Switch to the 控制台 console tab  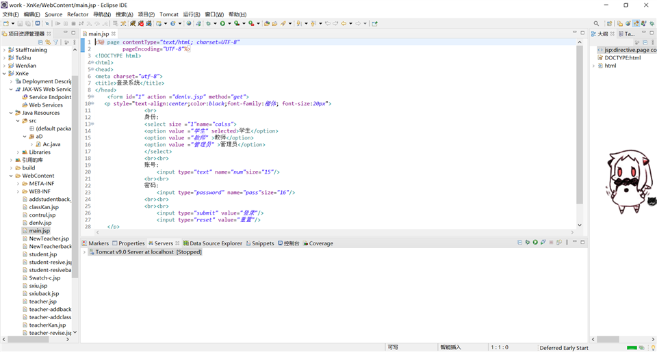(288, 243)
